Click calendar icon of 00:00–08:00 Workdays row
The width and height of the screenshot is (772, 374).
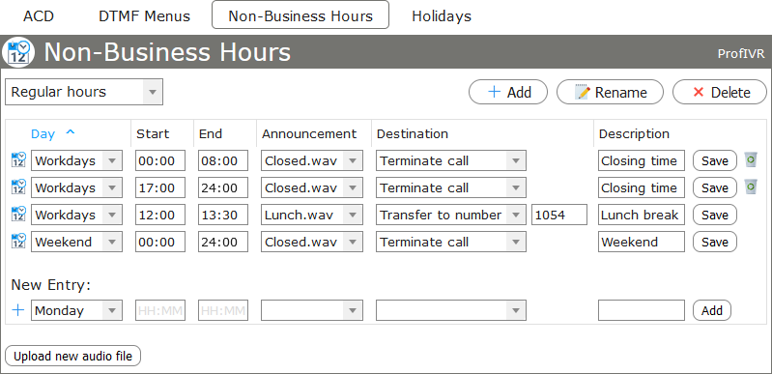click(18, 160)
